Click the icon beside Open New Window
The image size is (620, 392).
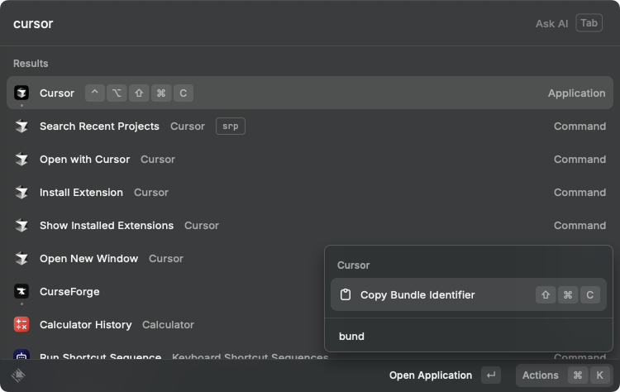pyautogui.click(x=21, y=259)
